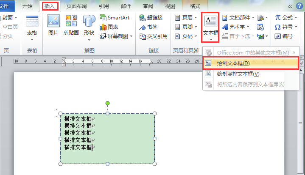
Task: Open the 封面 cover page dropdown
Action: pos(8,18)
